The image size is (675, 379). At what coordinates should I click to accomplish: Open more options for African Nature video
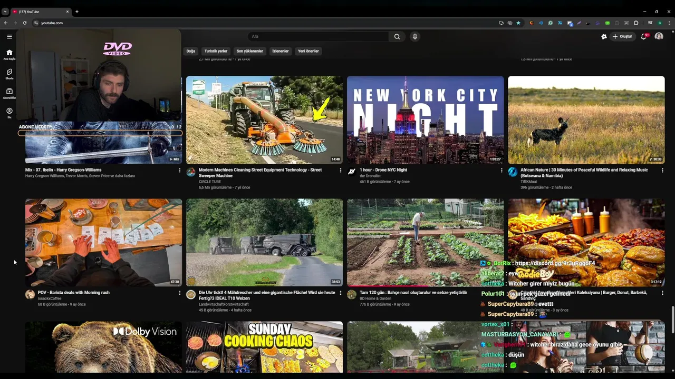click(662, 171)
